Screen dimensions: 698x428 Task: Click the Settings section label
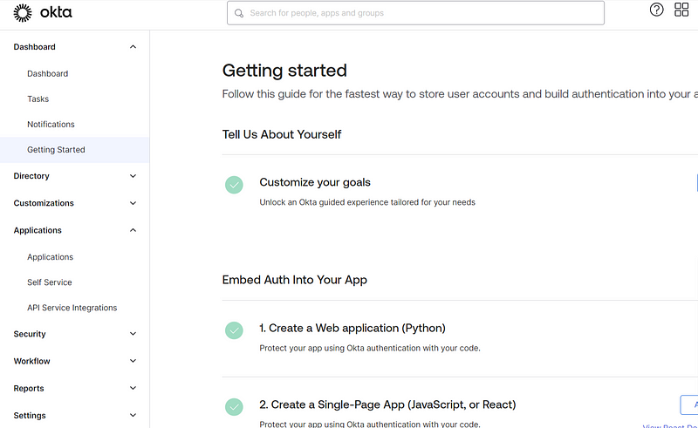click(x=30, y=415)
